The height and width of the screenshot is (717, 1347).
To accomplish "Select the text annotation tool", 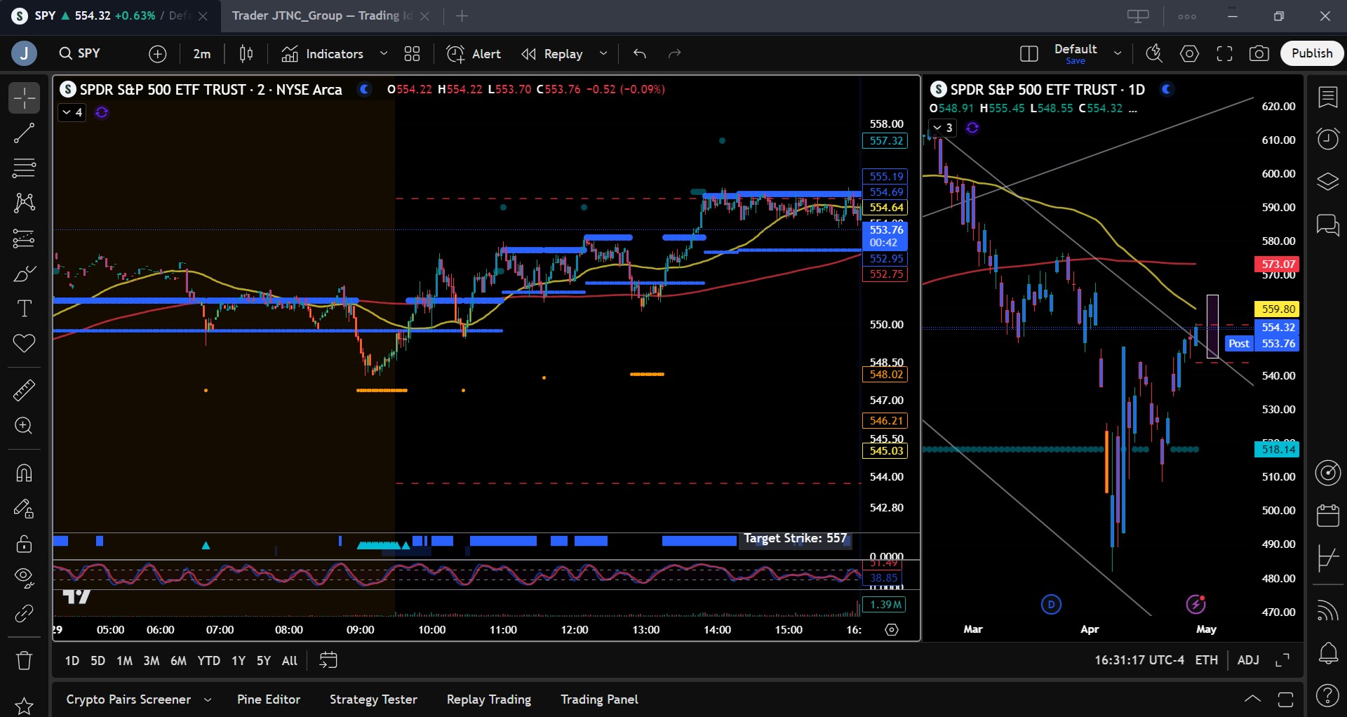I will pos(24,309).
